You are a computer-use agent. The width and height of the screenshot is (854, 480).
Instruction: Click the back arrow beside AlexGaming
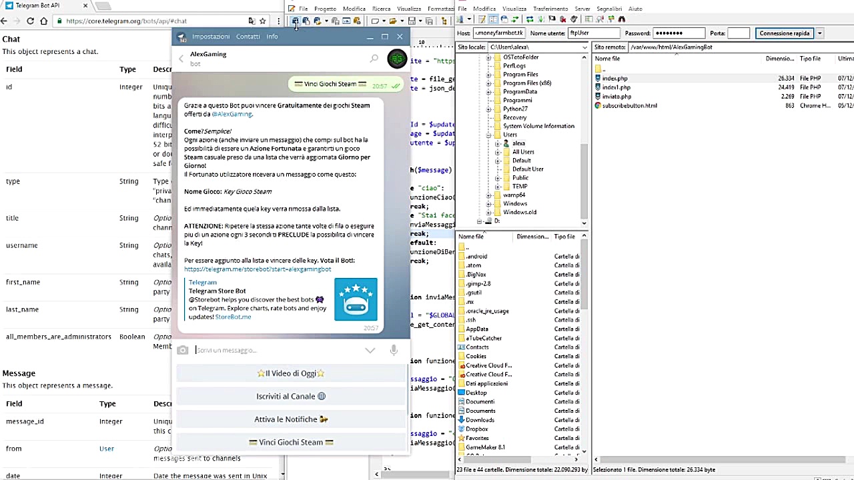[181, 59]
